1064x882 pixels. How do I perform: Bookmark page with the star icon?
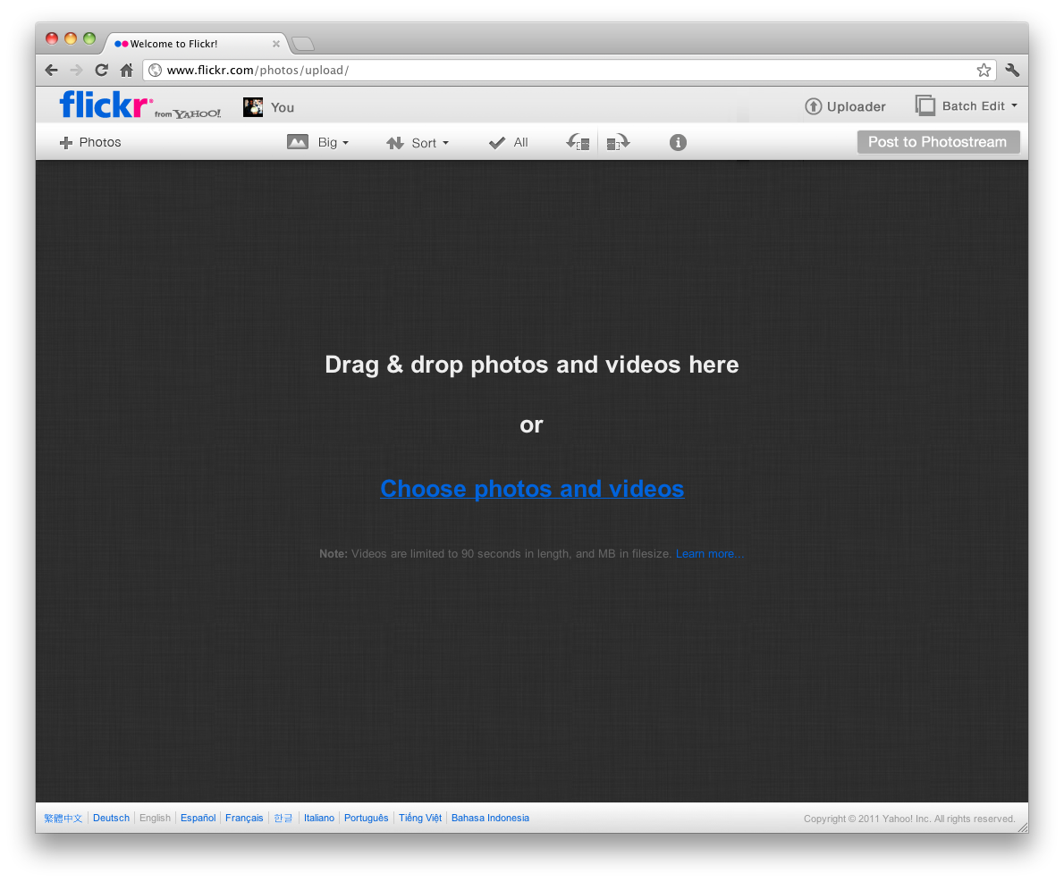[x=984, y=70]
